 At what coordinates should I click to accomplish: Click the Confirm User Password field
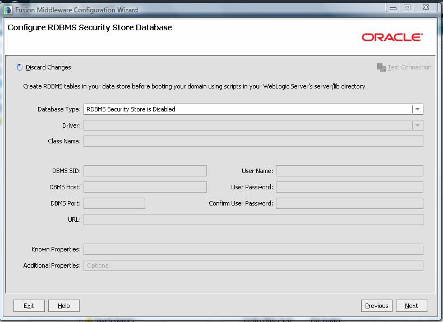pyautogui.click(x=349, y=203)
